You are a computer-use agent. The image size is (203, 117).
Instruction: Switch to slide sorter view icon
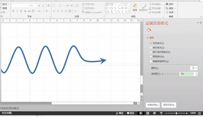pos(148,113)
